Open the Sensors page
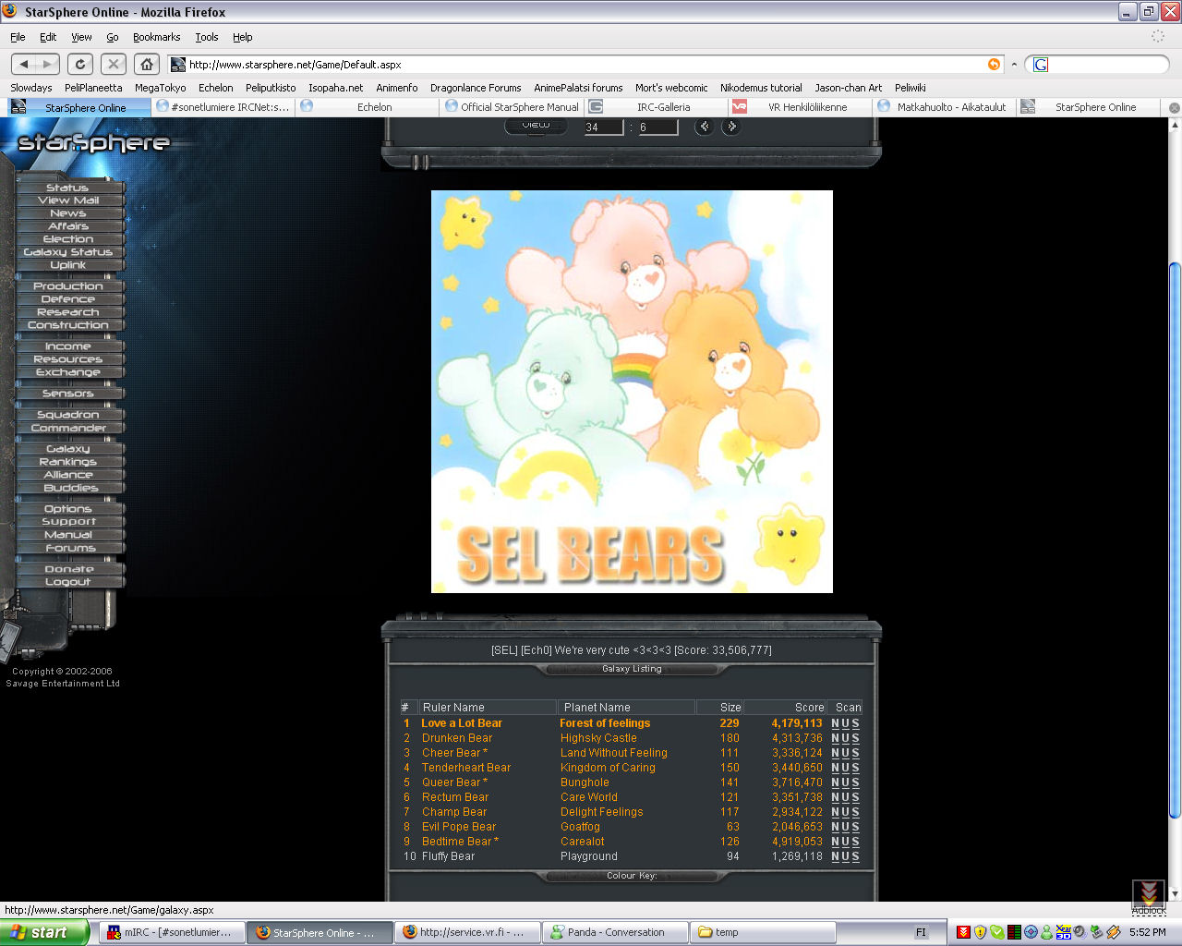 68,394
